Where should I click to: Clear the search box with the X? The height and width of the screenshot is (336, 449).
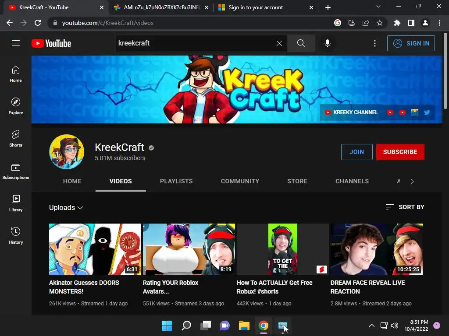[279, 43]
